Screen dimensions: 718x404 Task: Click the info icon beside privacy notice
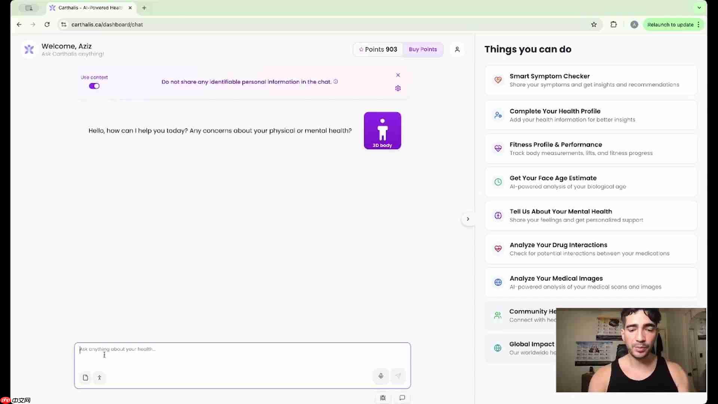click(x=335, y=82)
